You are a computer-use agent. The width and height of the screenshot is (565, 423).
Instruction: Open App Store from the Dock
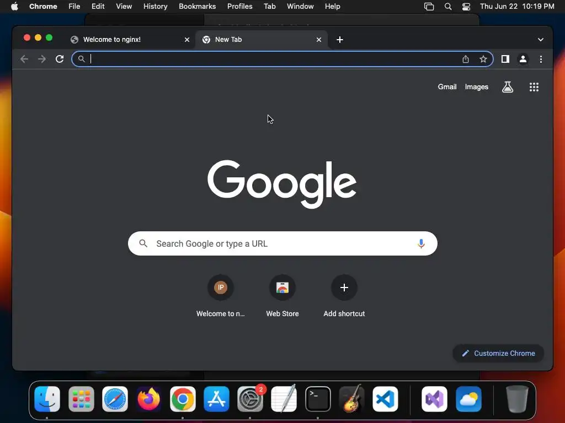[216, 399]
